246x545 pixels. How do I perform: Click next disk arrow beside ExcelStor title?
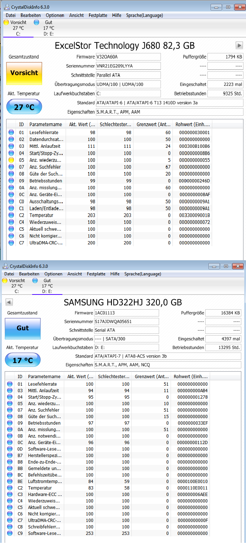(239, 45)
